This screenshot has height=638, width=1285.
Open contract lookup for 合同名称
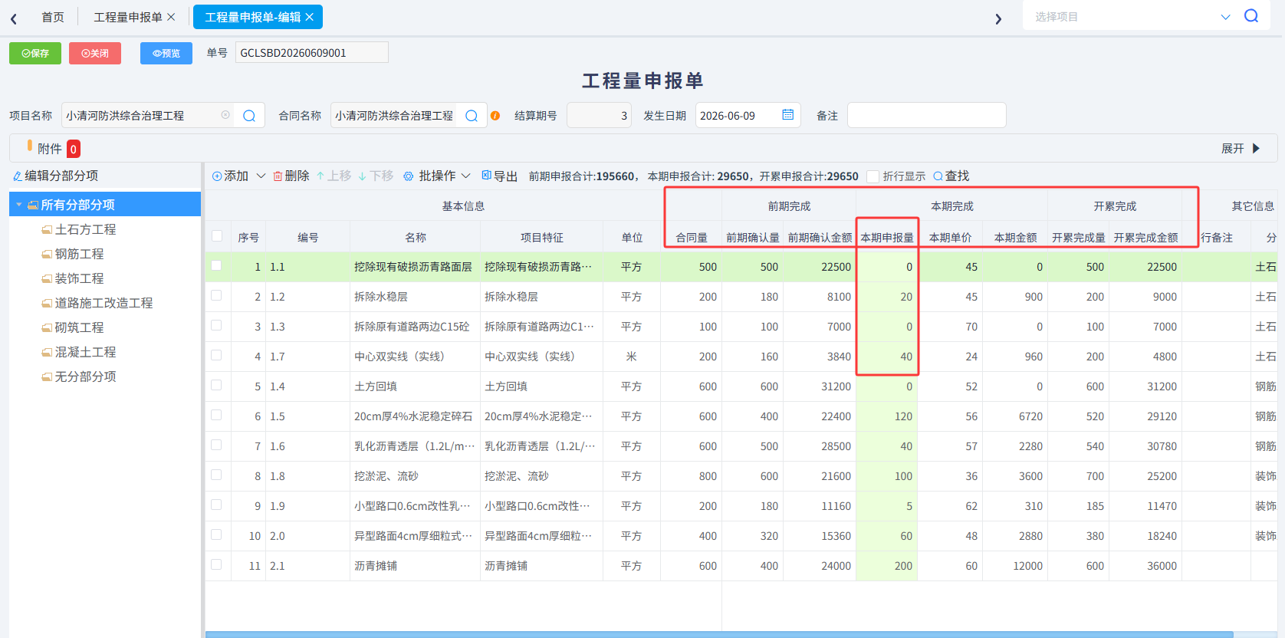tap(472, 116)
